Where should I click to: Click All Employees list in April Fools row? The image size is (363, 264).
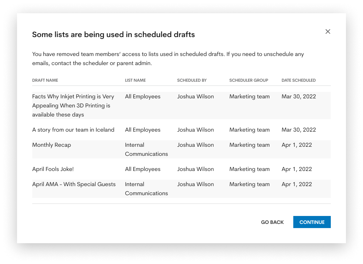tap(142, 169)
